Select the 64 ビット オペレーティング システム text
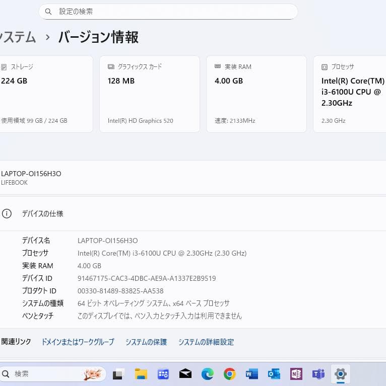 (154, 303)
